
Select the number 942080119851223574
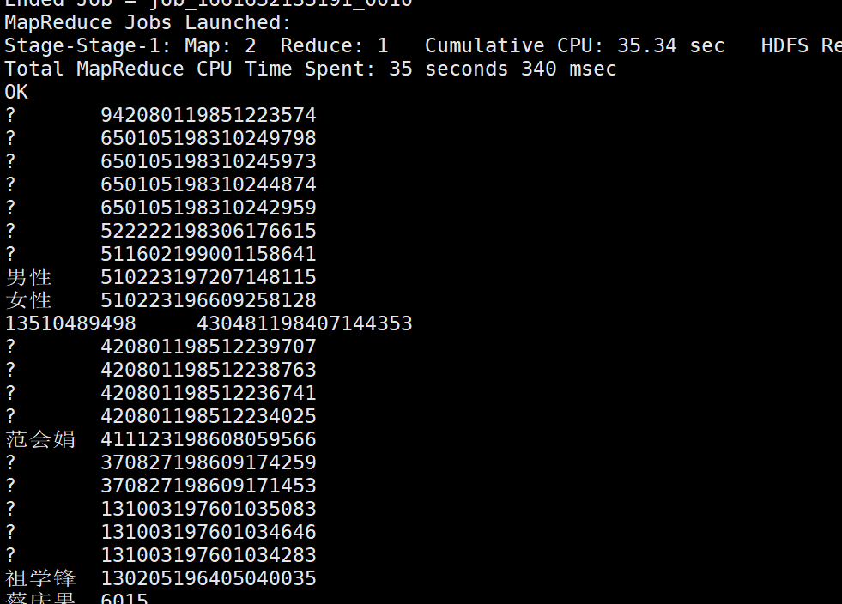(209, 115)
